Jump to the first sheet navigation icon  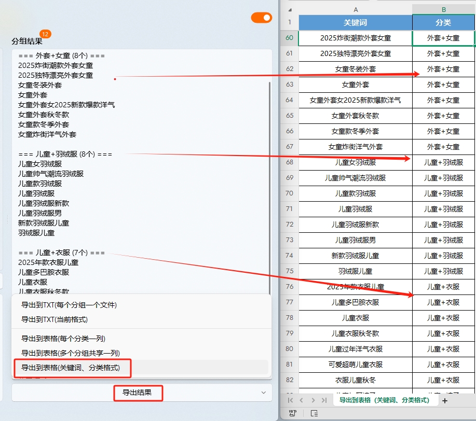[291, 400]
